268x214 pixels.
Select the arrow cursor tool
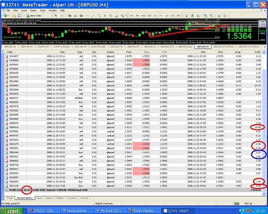(x=56, y=16)
